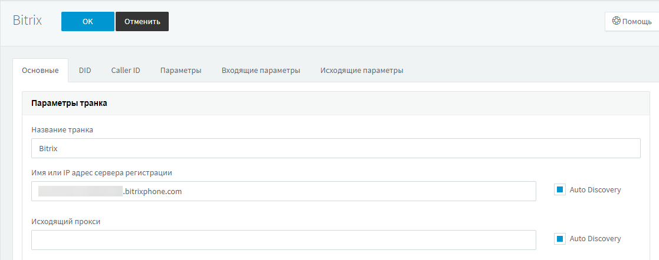Click the Название транка field label

(x=62, y=129)
